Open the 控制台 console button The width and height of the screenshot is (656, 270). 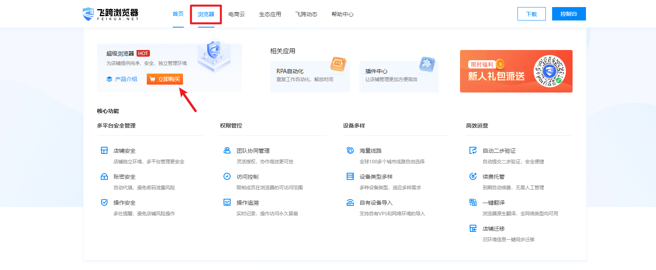click(569, 14)
